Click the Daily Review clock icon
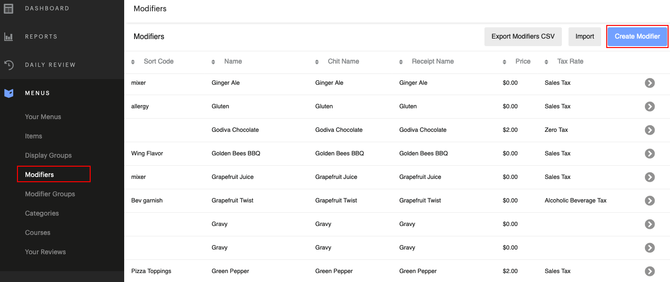Viewport: 670px width, 282px height. [8, 65]
